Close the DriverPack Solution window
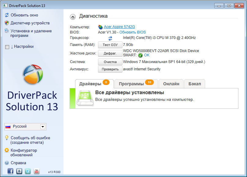Image resolution: width=247 pixels, height=177 pixels. 239,6
